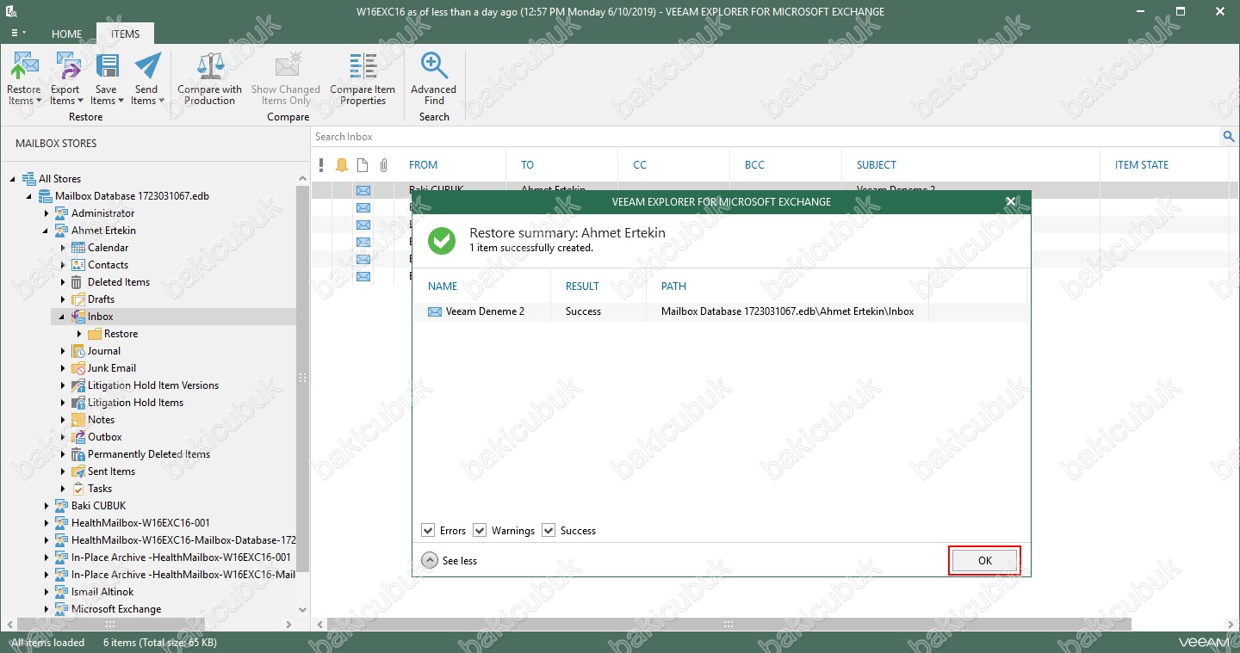1240x653 pixels.
Task: Uncheck the Errors filter checkbox
Action: (428, 531)
